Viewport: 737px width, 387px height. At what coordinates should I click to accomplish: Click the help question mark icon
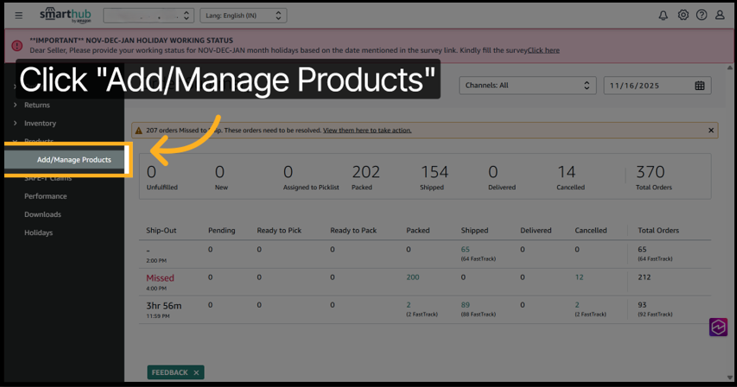pyautogui.click(x=702, y=16)
